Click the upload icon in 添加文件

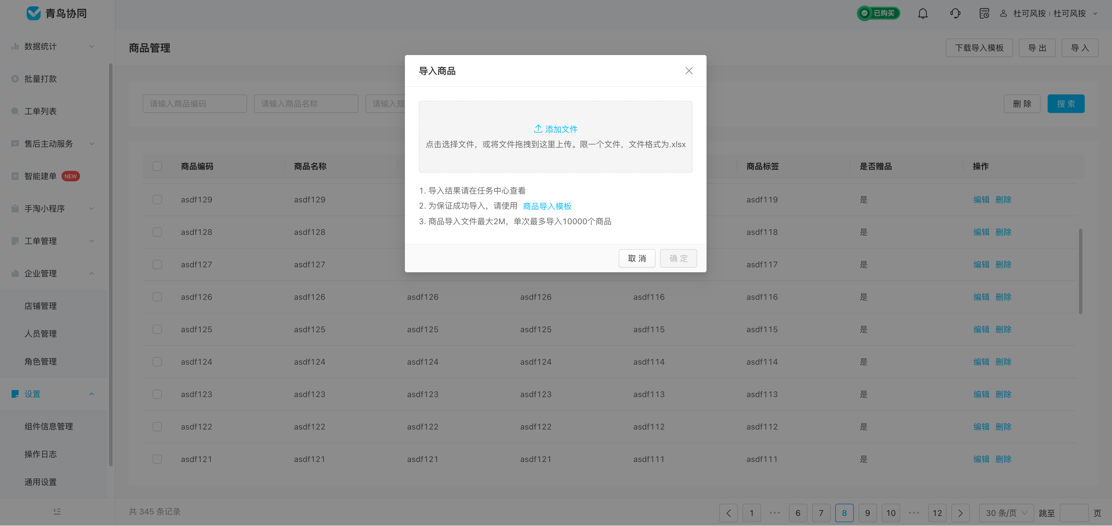[538, 129]
